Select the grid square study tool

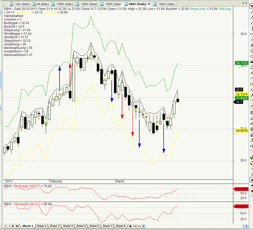pos(251,129)
